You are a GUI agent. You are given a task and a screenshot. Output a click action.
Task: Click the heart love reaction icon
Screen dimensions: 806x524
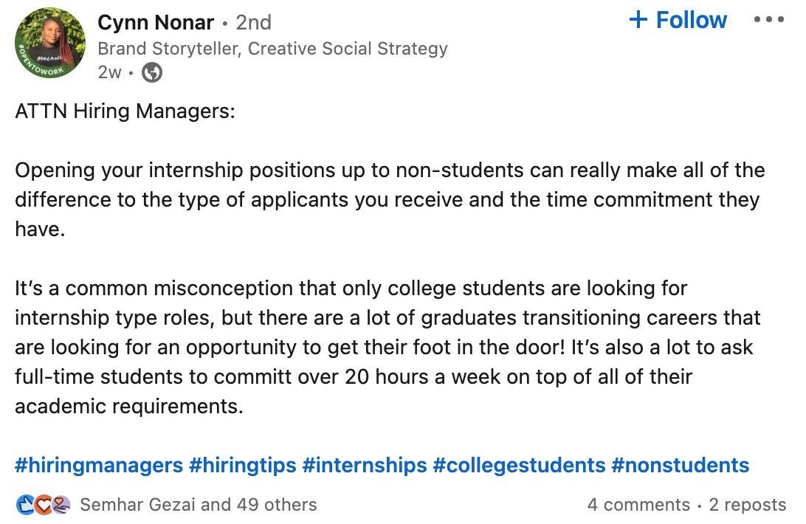[x=44, y=505]
